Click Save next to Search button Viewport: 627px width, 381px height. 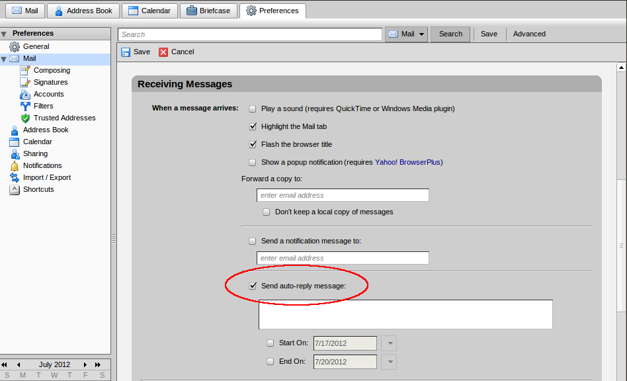click(489, 34)
